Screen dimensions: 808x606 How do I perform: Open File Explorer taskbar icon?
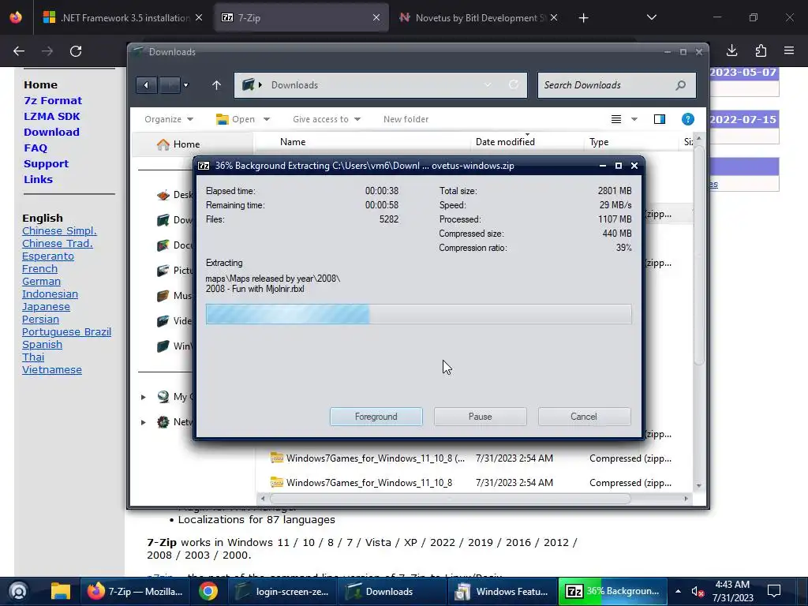(60, 591)
